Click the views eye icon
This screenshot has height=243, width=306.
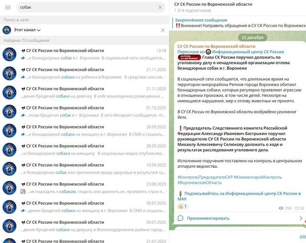281,208
